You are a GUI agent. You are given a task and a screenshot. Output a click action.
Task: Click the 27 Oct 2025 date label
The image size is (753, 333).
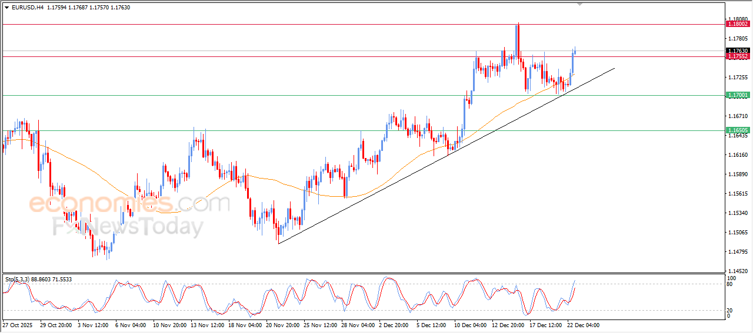19,324
